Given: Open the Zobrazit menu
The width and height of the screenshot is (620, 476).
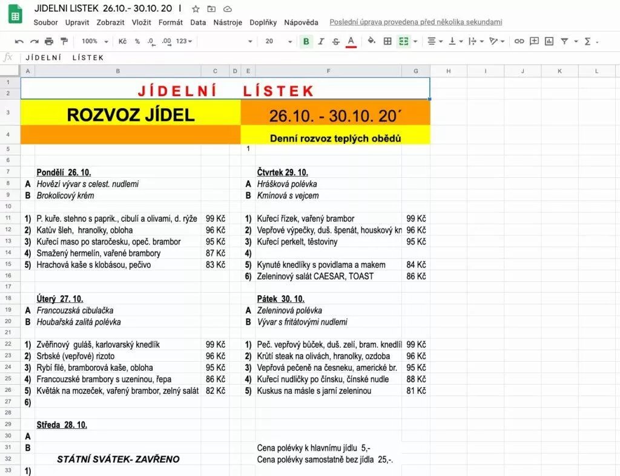Looking at the screenshot, I should point(110,22).
